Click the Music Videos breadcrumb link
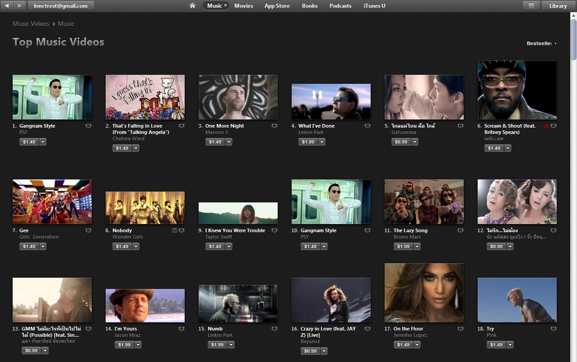 tap(31, 23)
